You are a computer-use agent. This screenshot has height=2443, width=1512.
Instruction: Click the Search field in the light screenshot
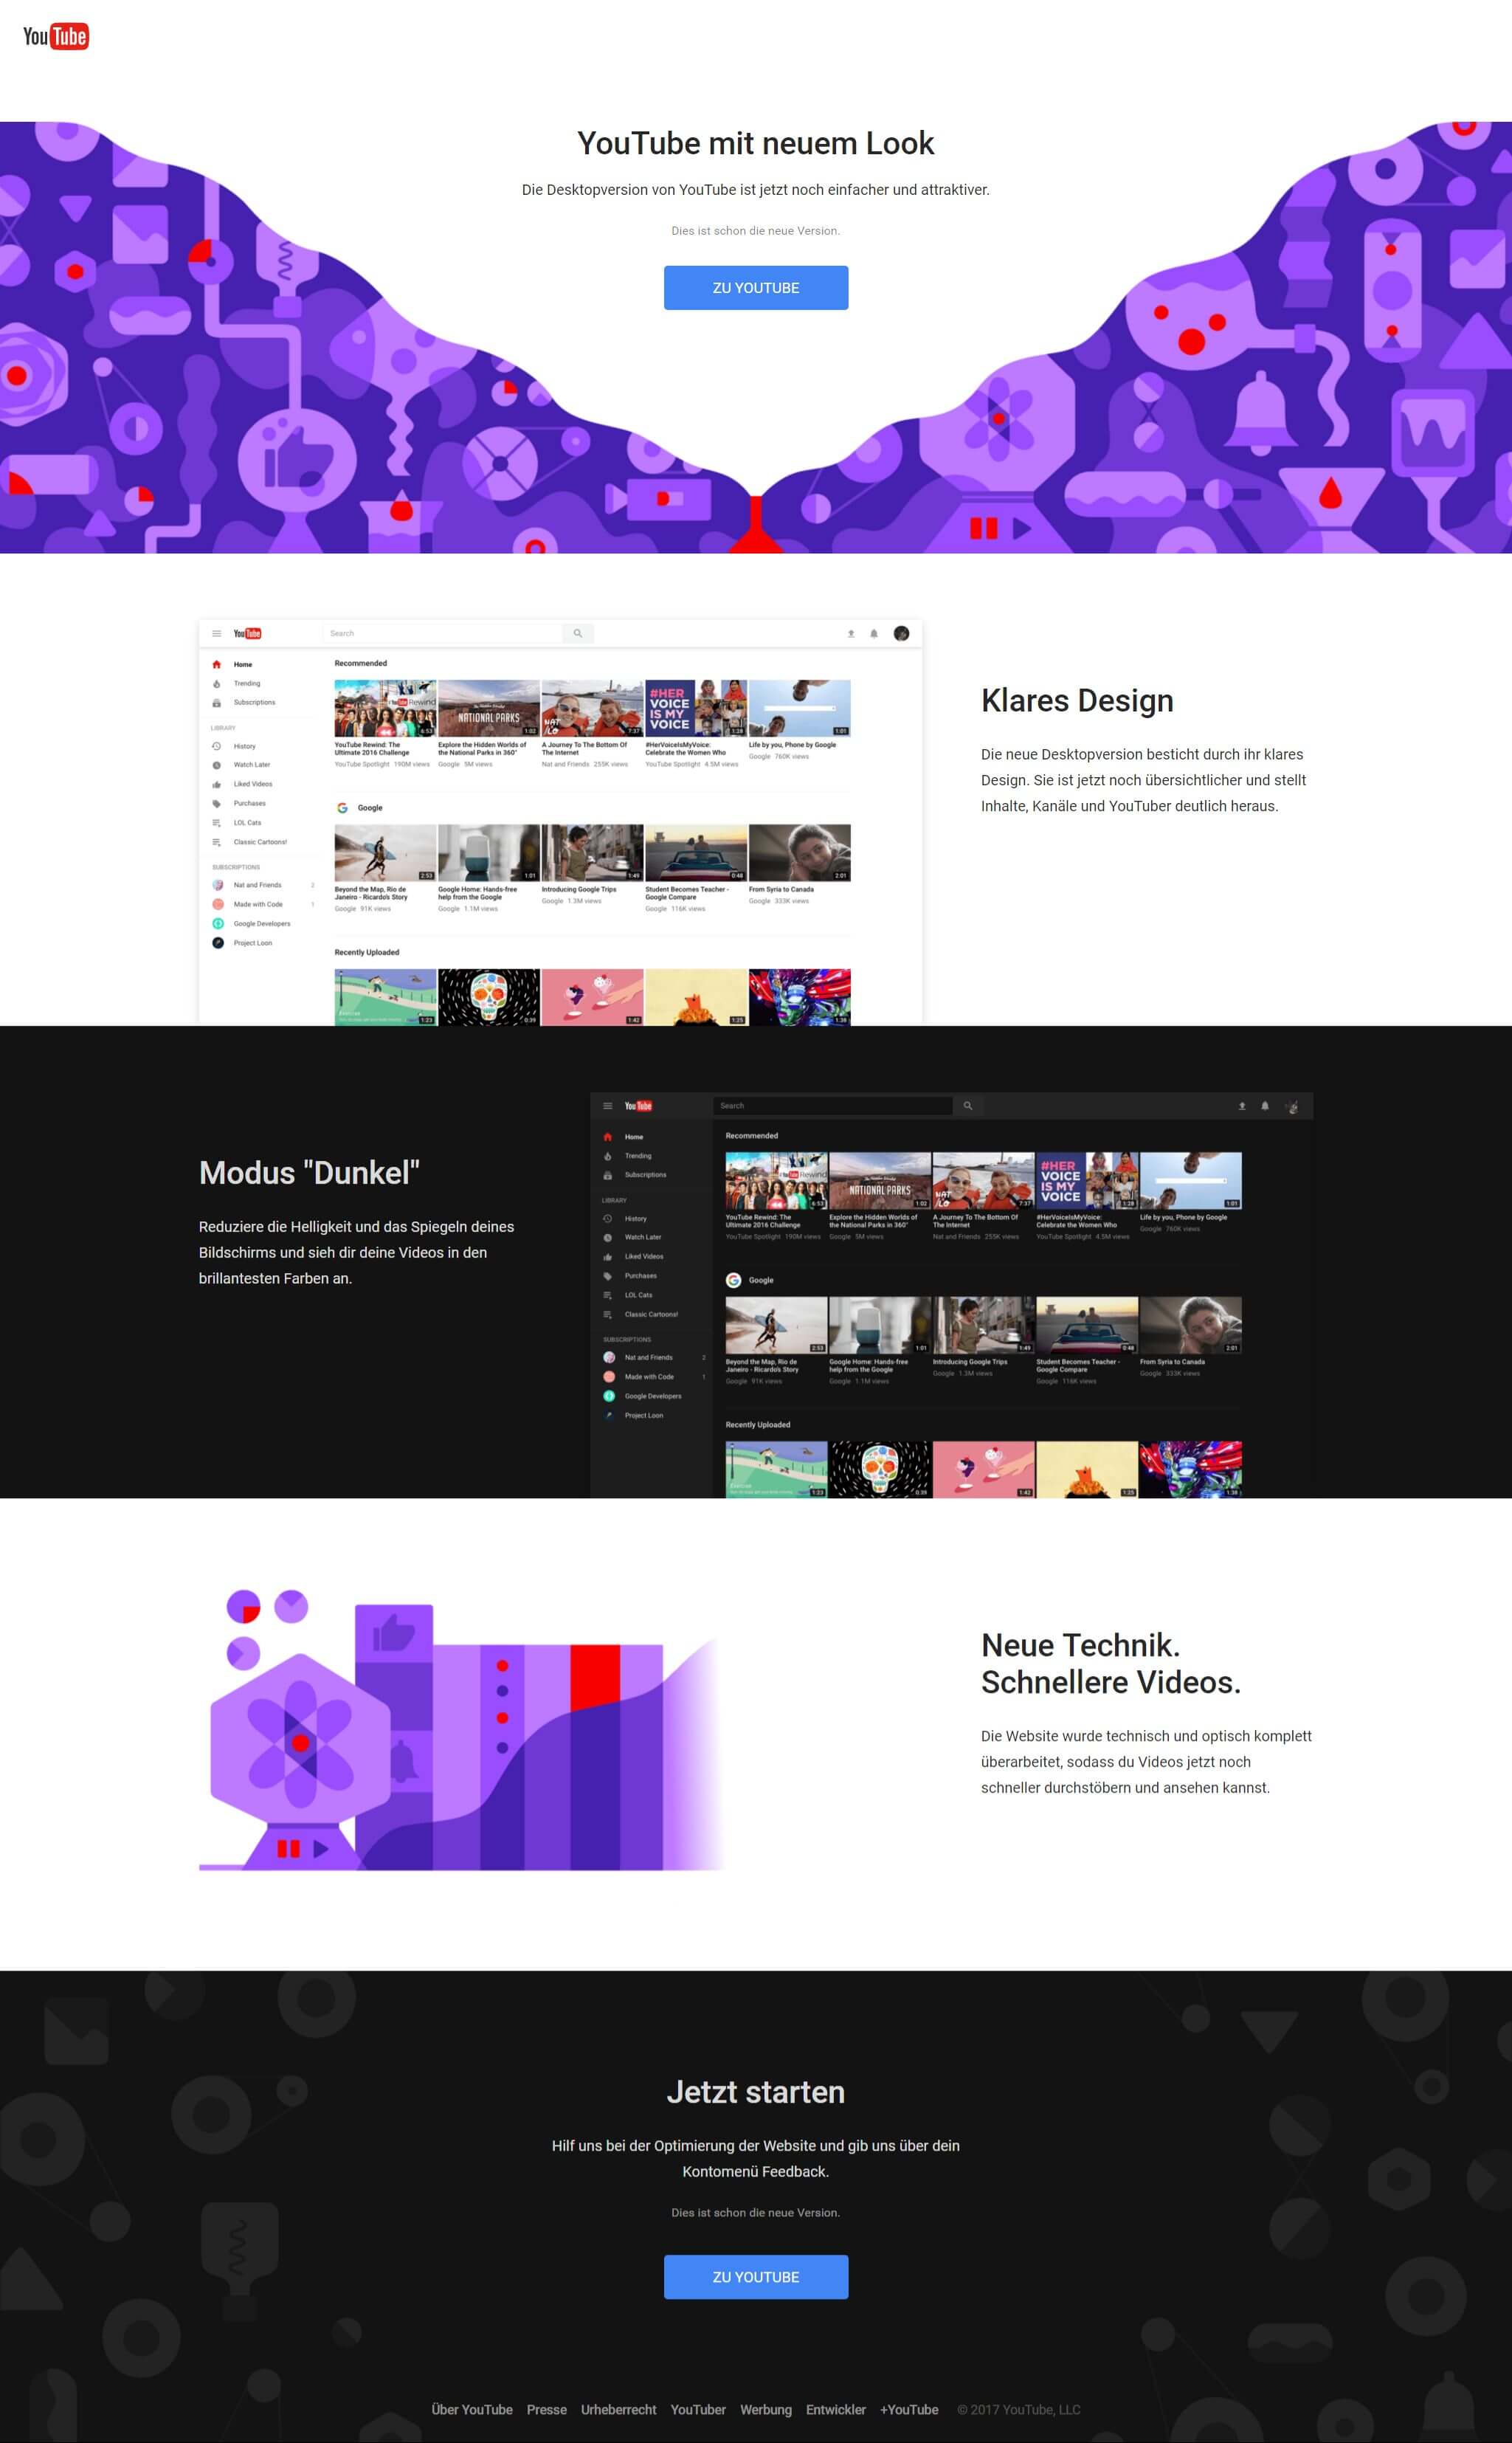click(x=444, y=633)
